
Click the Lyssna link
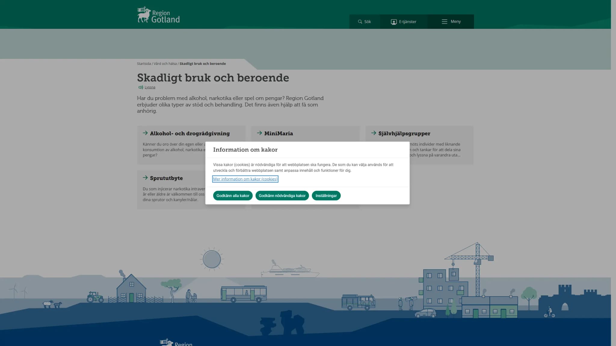pyautogui.click(x=150, y=87)
